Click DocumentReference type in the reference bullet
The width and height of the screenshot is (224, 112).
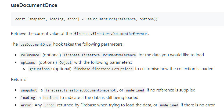point(100,55)
